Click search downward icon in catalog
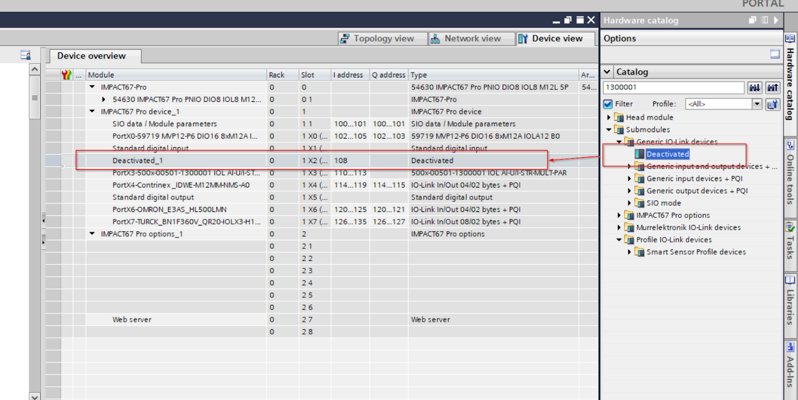This screenshot has width=798, height=400. [x=755, y=87]
